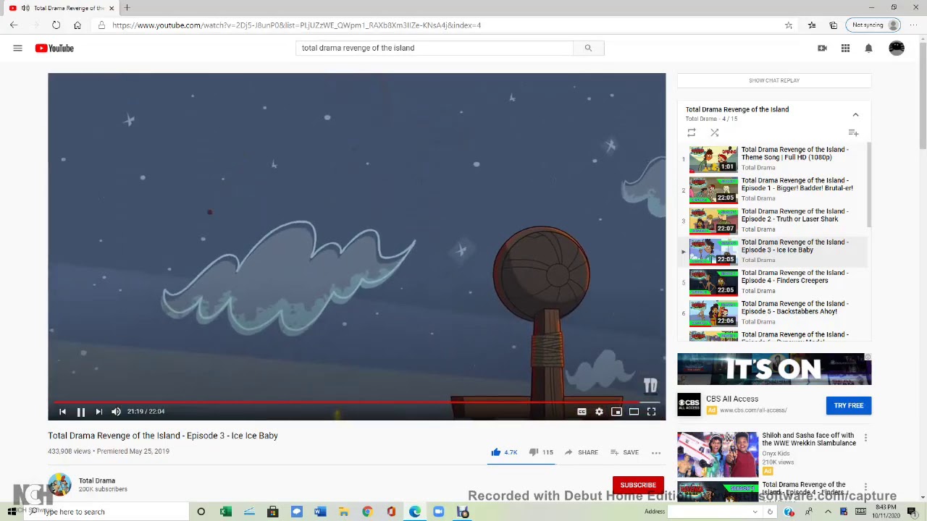927x521 pixels.
Task: Go to the previous video
Action: (x=62, y=412)
